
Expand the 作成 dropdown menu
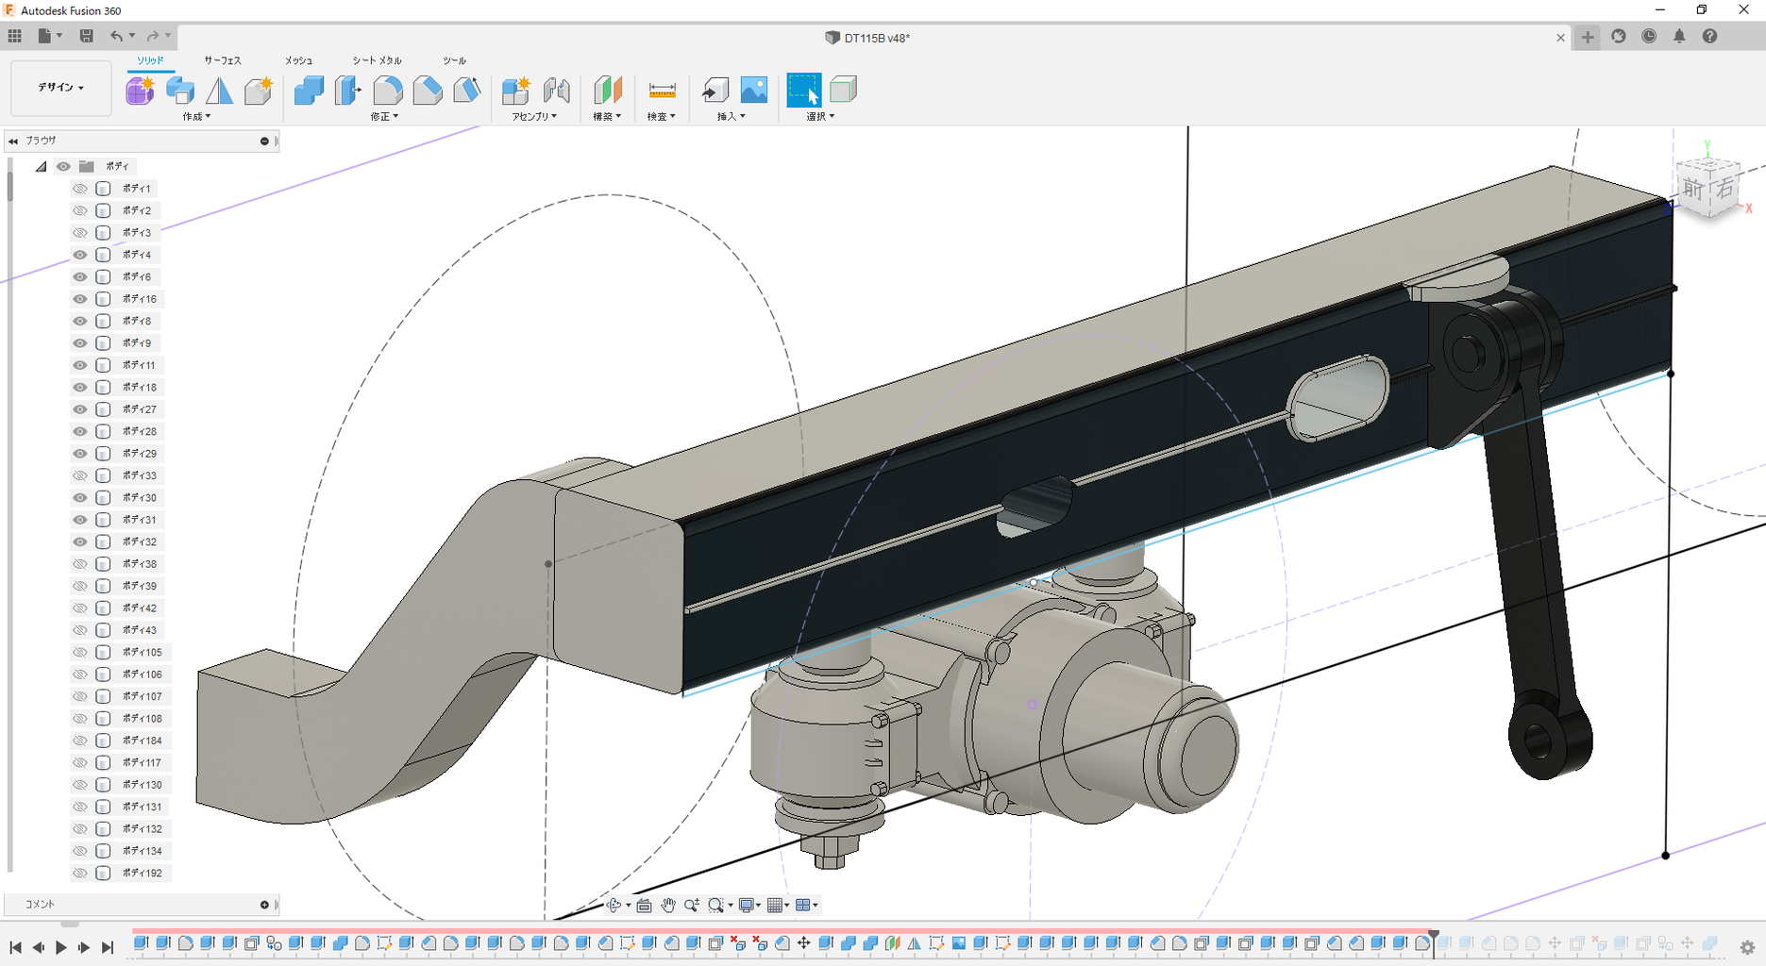click(196, 117)
